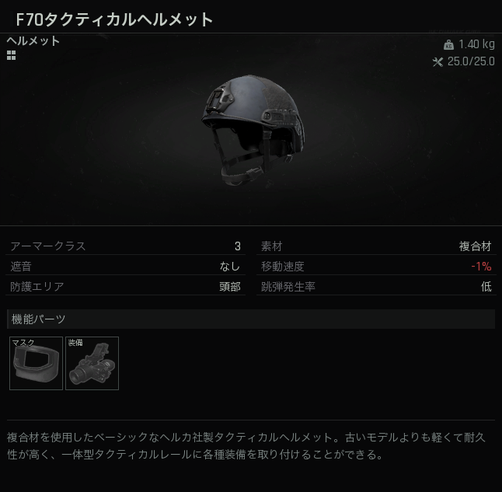The width and height of the screenshot is (502, 492).
Task: Click the 防護エリア stat row
Action: pos(126,286)
